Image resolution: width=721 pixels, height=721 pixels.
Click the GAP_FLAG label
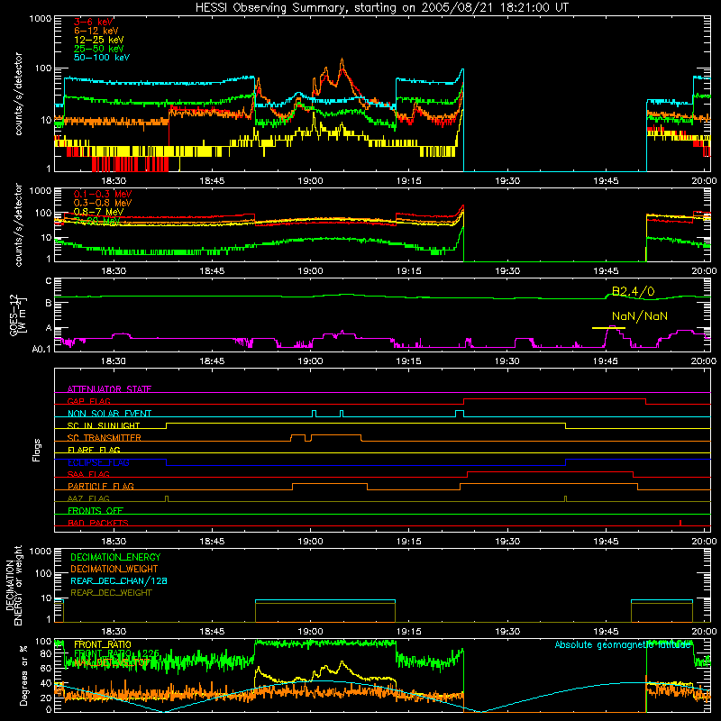tap(88, 401)
